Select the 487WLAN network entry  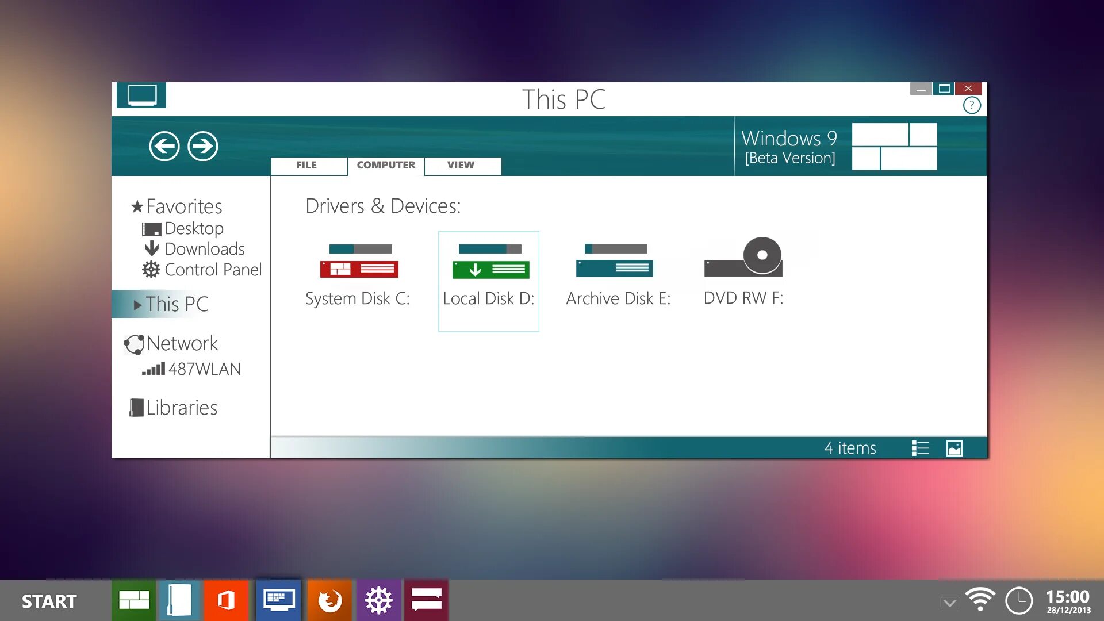(204, 369)
